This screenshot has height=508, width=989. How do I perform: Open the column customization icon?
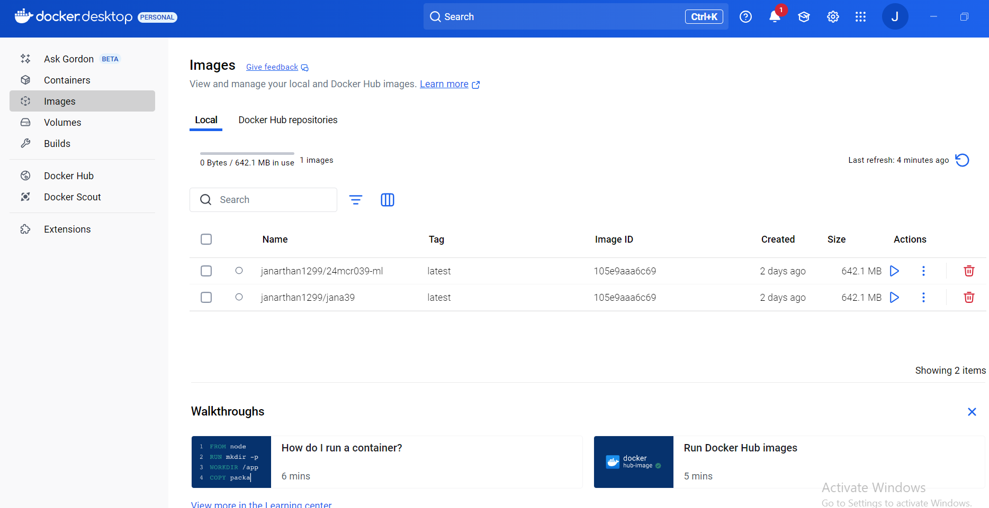pyautogui.click(x=388, y=200)
